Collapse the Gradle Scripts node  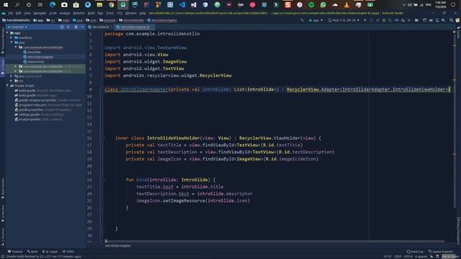[x=7, y=86]
